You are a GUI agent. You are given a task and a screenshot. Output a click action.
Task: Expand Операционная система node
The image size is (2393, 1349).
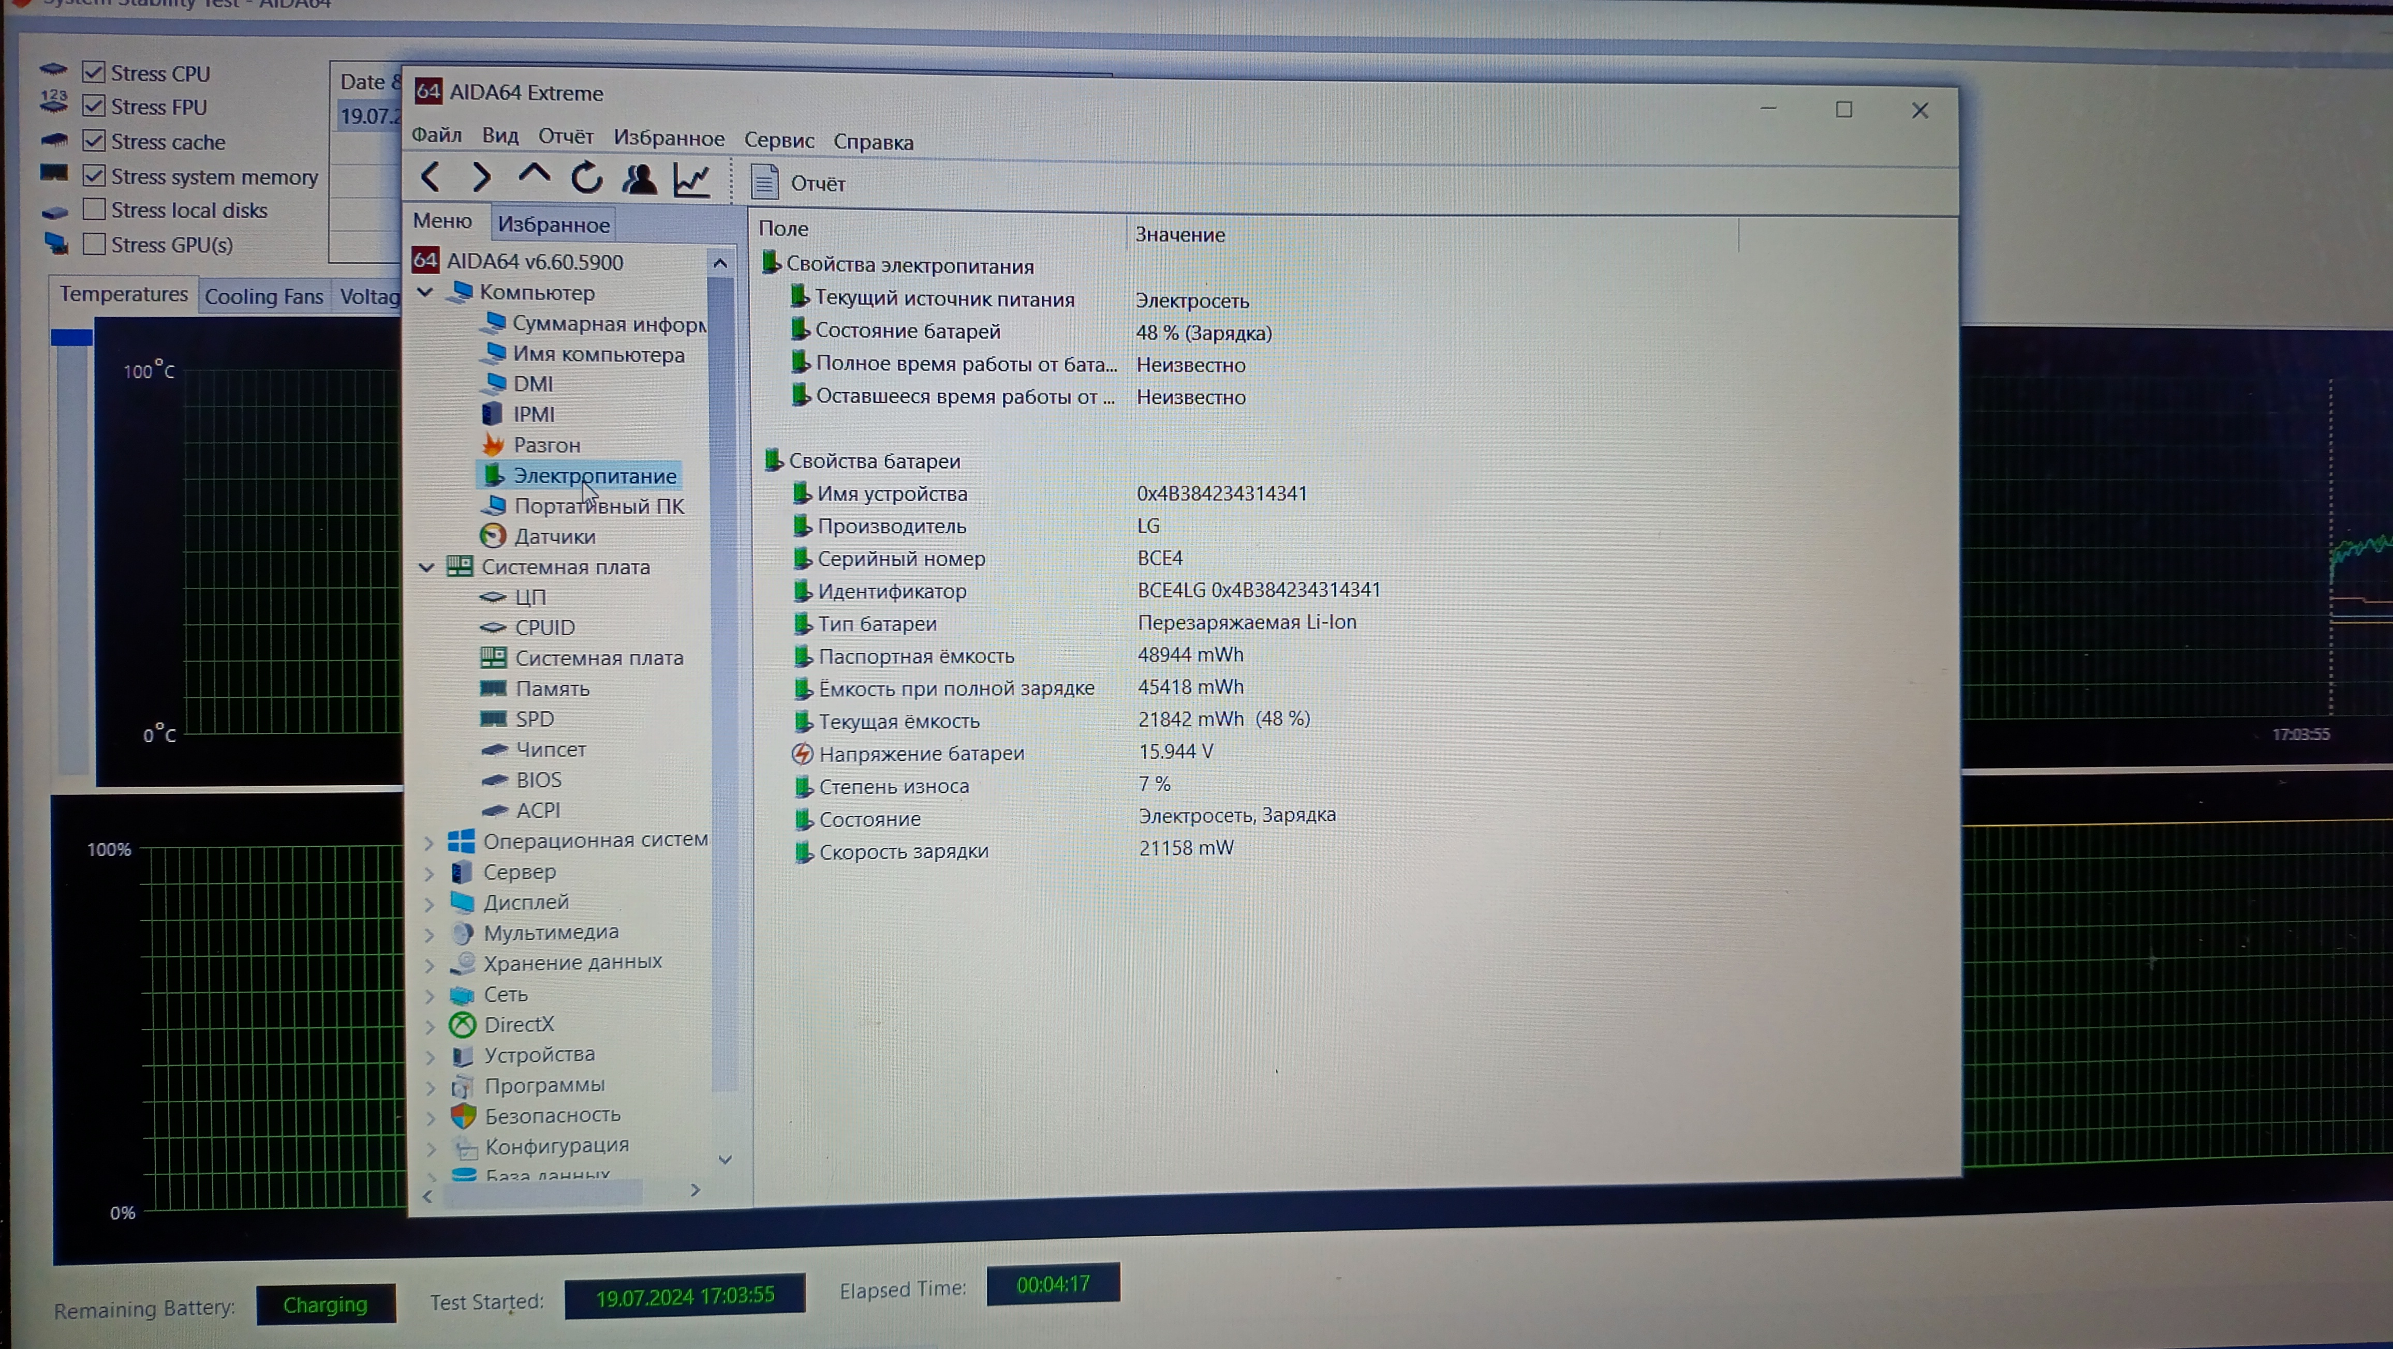tap(429, 842)
